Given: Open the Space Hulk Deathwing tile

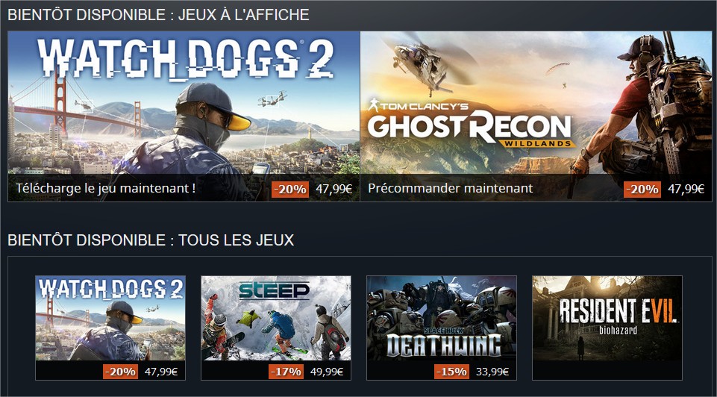Looking at the screenshot, I should [442, 328].
